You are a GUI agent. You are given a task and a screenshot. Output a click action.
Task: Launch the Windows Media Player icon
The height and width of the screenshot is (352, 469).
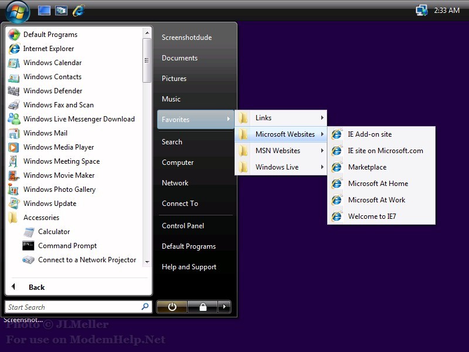point(13,147)
